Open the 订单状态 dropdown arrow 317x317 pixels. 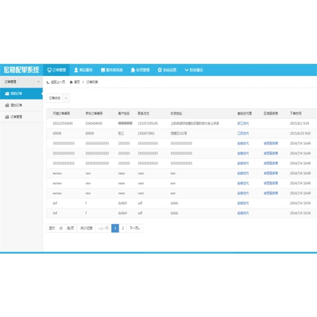tap(66, 98)
